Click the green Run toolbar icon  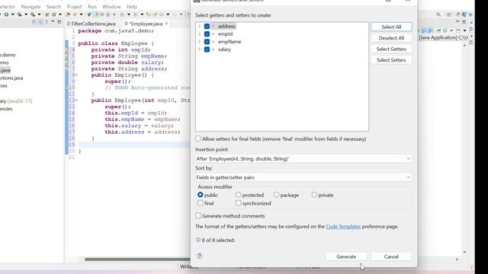pyautogui.click(x=6, y=14)
